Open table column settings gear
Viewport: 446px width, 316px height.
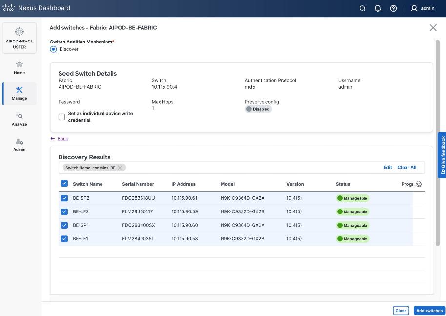pyautogui.click(x=419, y=184)
